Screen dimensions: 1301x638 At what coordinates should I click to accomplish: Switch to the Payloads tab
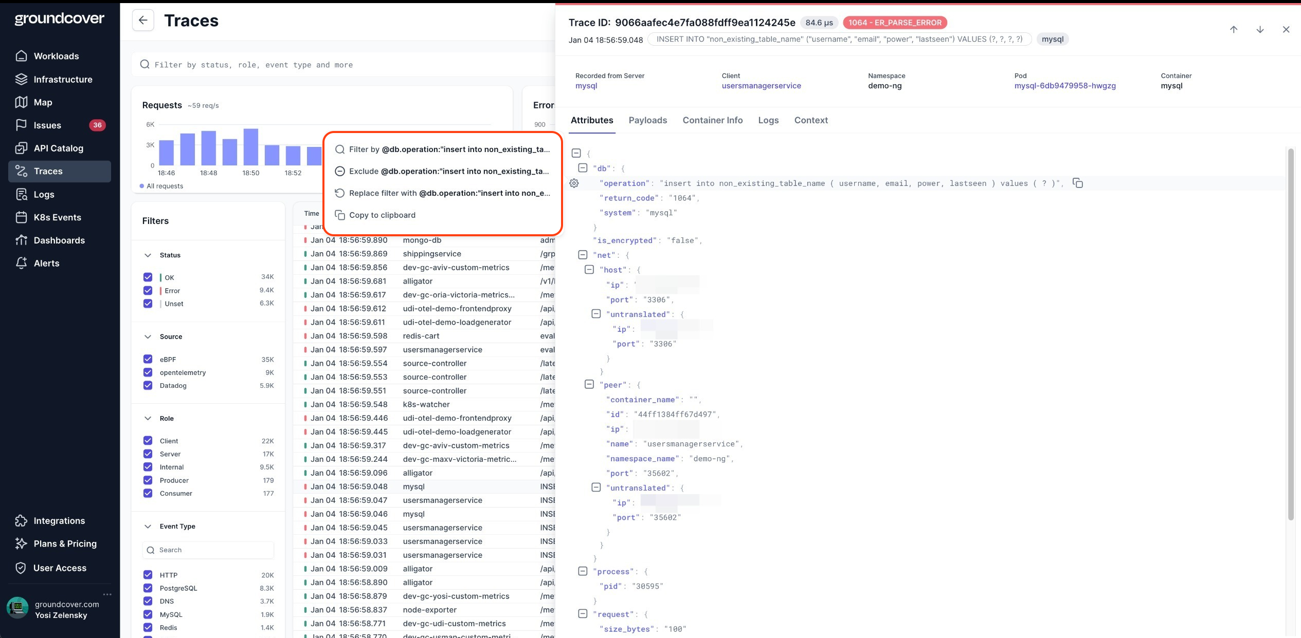(x=647, y=120)
